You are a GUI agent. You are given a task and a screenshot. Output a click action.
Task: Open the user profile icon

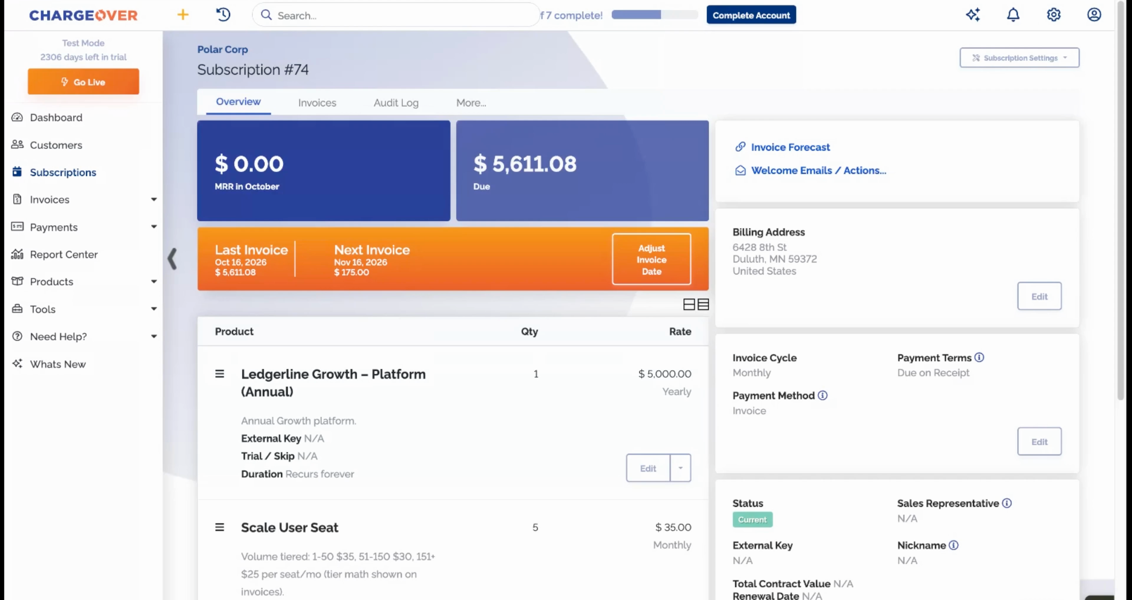pyautogui.click(x=1094, y=15)
